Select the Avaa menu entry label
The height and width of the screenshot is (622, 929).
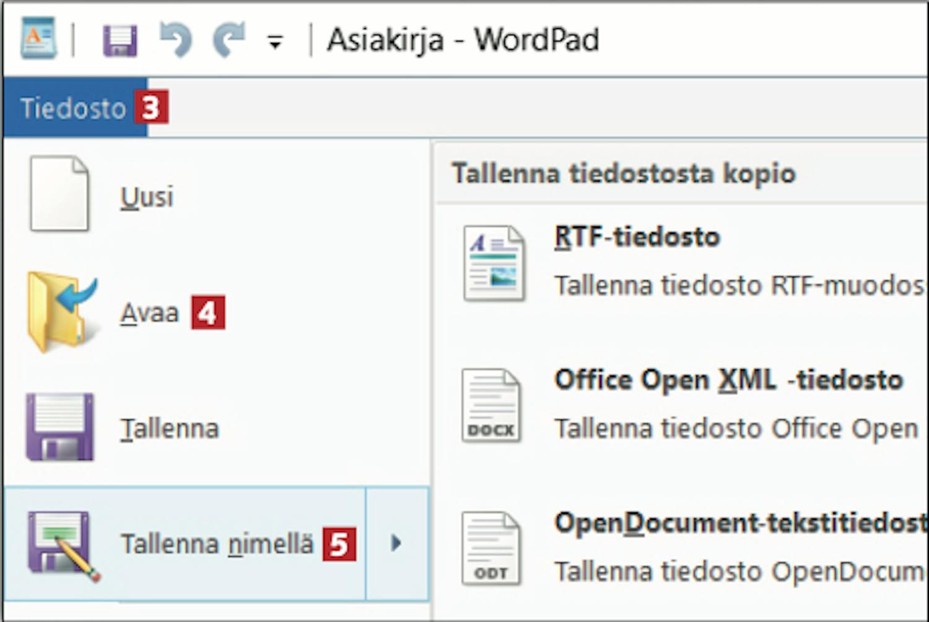[x=149, y=313]
